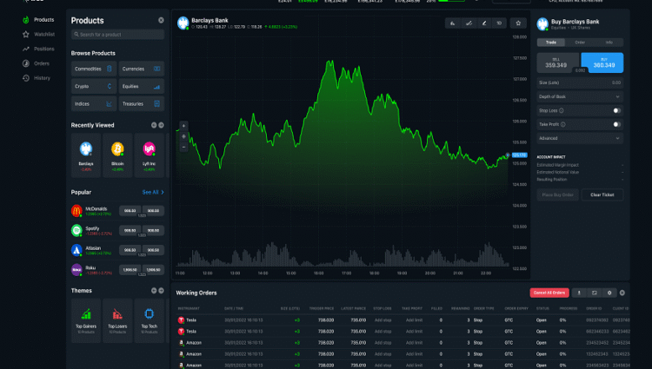Viewport: 652px width, 369px height.
Task: Select Roku in Popular list
Action: (94, 270)
